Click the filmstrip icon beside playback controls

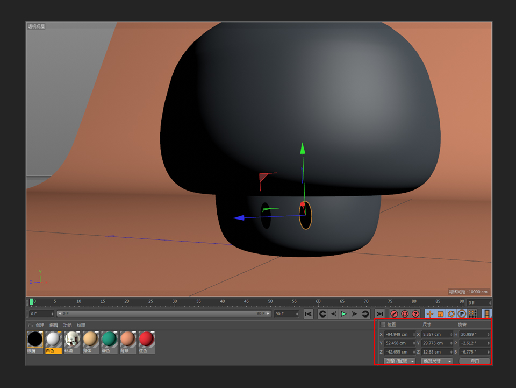pyautogui.click(x=486, y=314)
